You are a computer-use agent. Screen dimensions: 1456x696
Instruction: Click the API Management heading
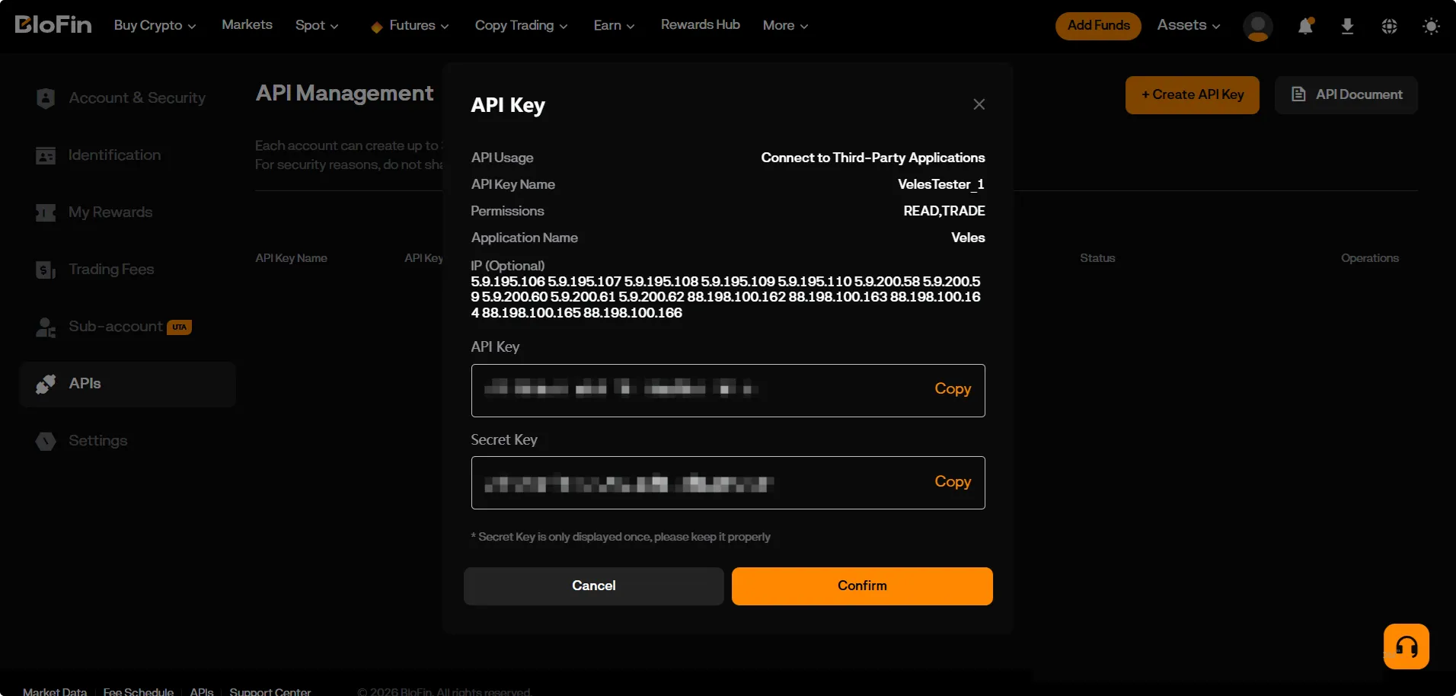pyautogui.click(x=344, y=93)
